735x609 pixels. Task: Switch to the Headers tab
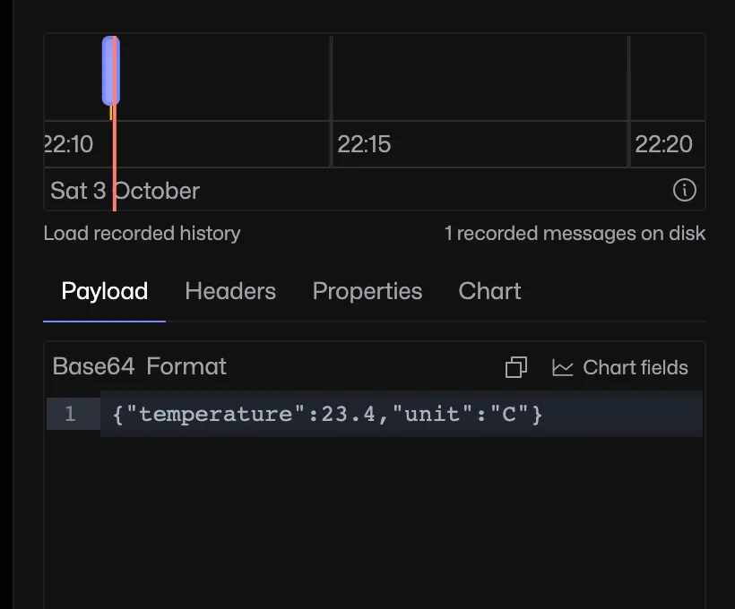tap(230, 291)
